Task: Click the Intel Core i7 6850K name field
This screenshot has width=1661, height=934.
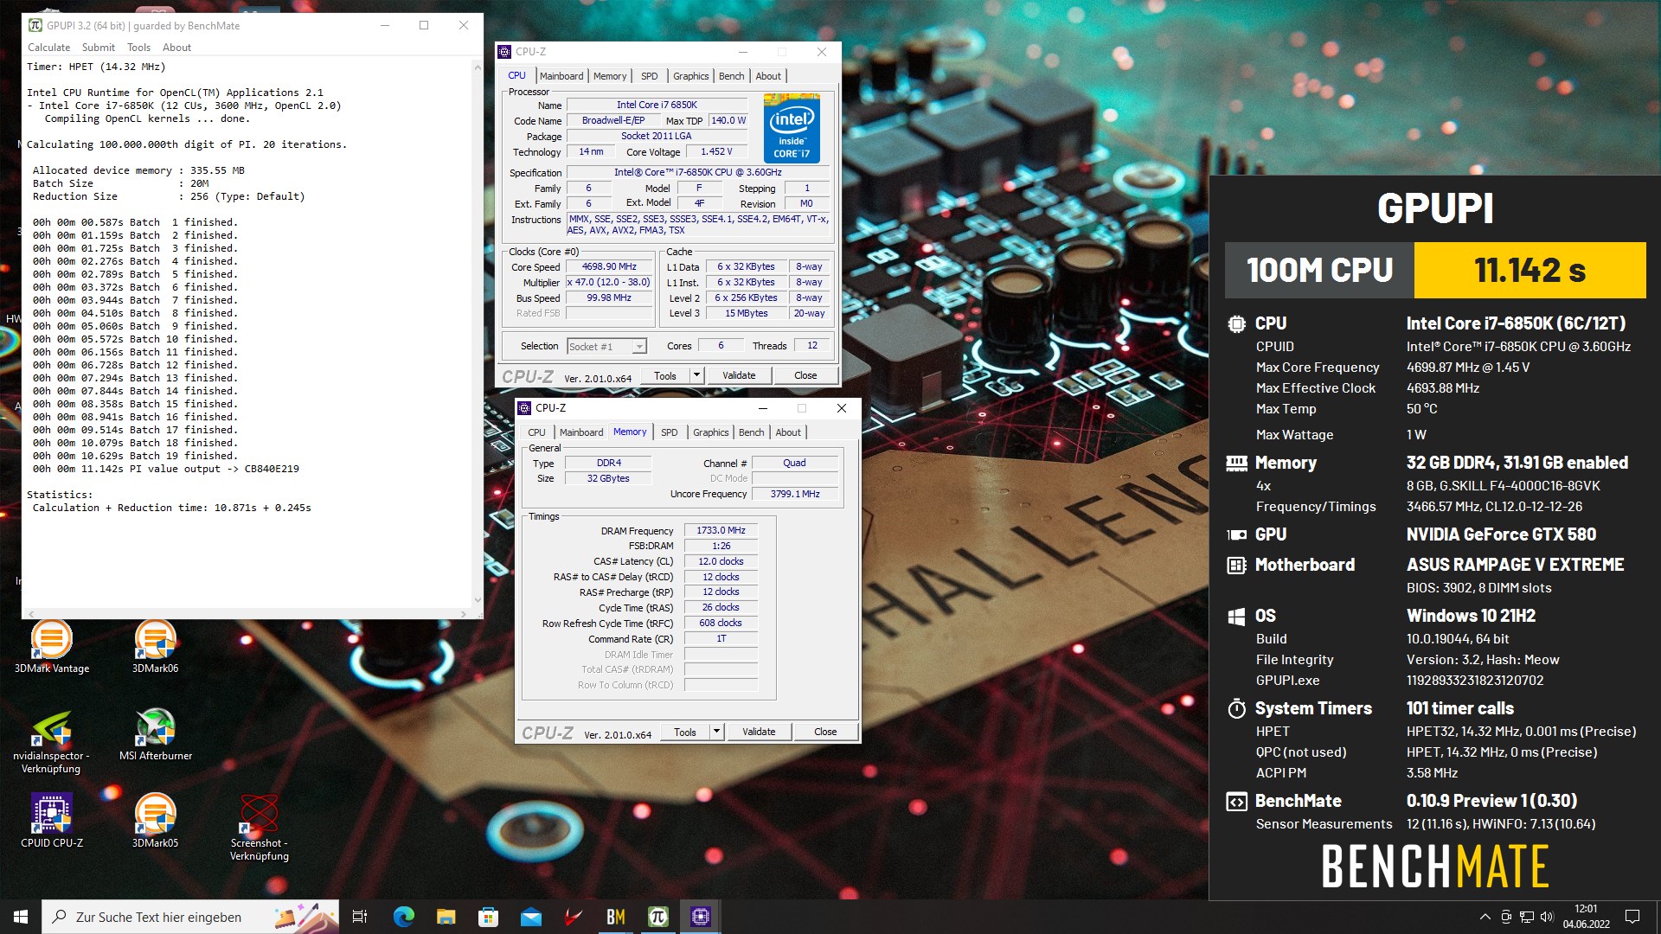Action: 657,106
